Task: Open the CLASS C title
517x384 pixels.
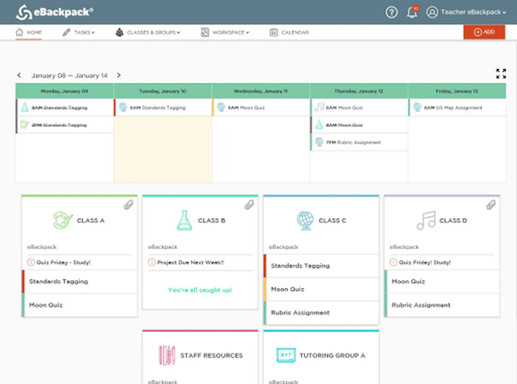Action: pyautogui.click(x=332, y=221)
